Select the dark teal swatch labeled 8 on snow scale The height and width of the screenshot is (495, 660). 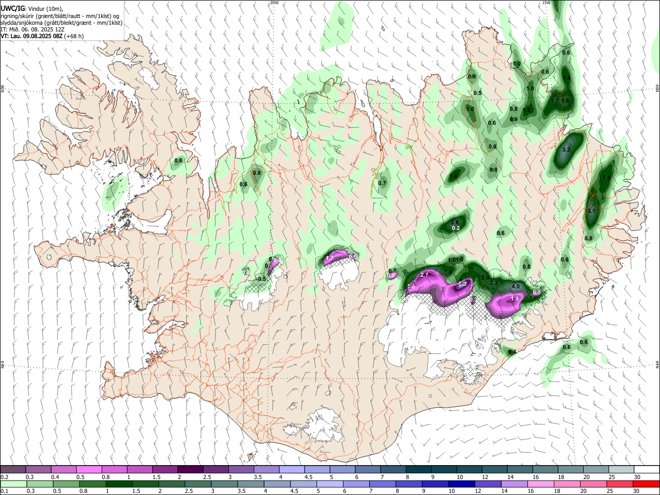418,470
